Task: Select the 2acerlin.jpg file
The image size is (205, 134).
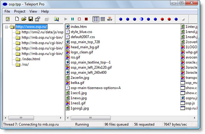Action: [80, 78]
